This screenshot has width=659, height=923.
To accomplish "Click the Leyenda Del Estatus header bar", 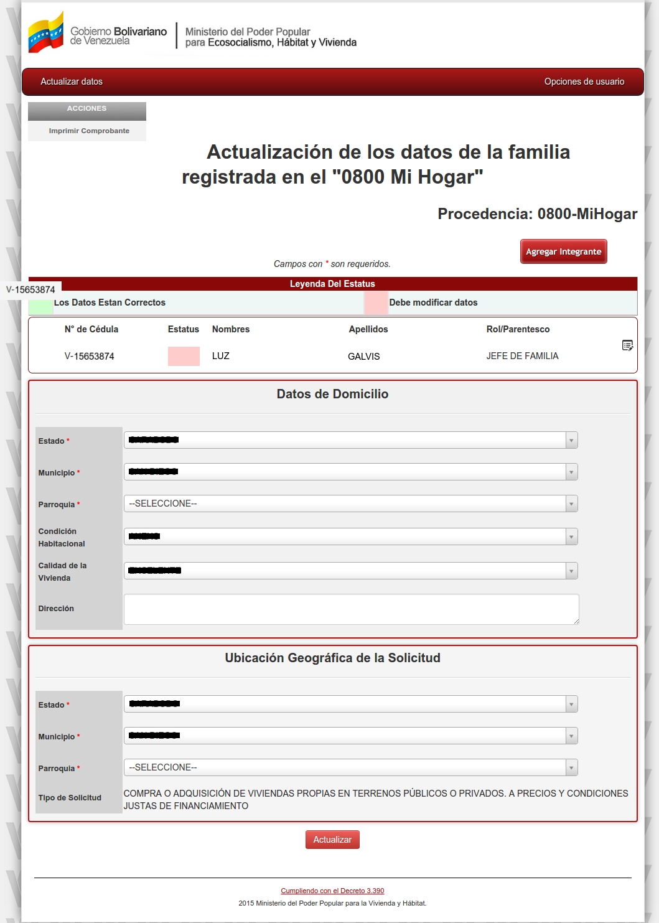I will pyautogui.click(x=332, y=284).
